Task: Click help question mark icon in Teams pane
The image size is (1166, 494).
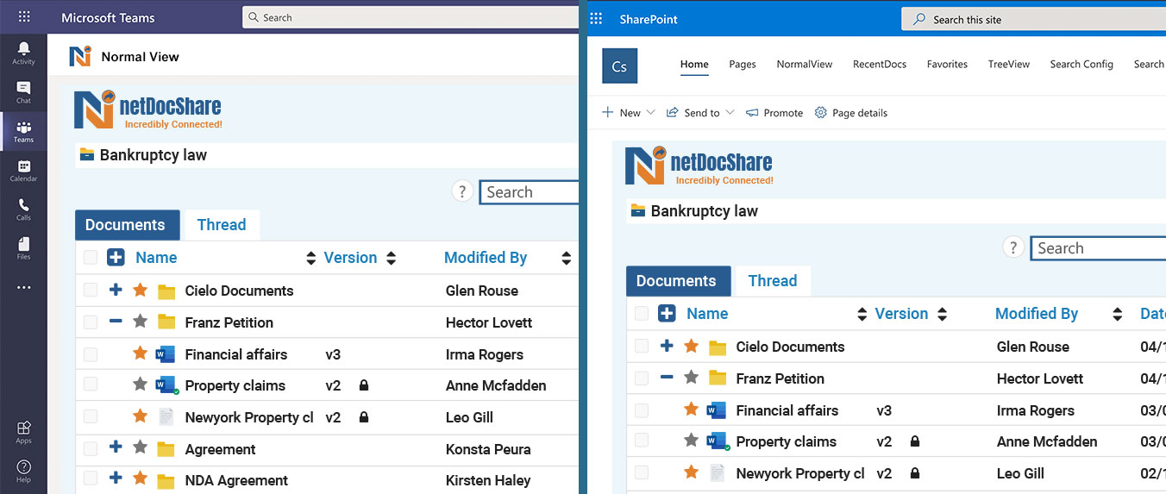Action: [462, 191]
